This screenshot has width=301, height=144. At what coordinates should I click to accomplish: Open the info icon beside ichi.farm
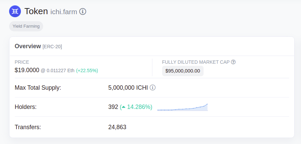[x=83, y=11]
